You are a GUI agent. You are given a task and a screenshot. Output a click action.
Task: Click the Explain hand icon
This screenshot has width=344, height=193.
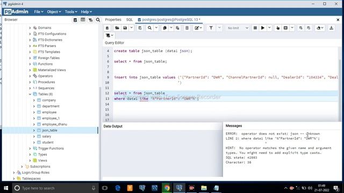click(278, 28)
